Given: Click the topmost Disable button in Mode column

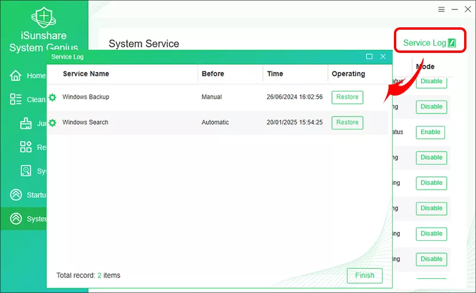Looking at the screenshot, I should pyautogui.click(x=431, y=81).
